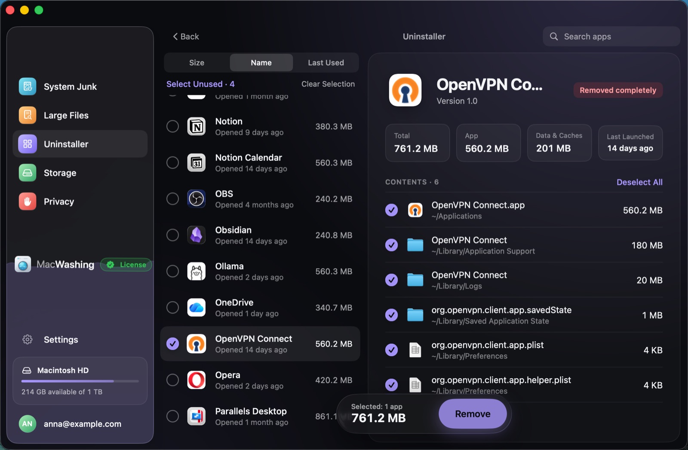Click the Opera app icon
The image size is (688, 450).
[197, 380]
